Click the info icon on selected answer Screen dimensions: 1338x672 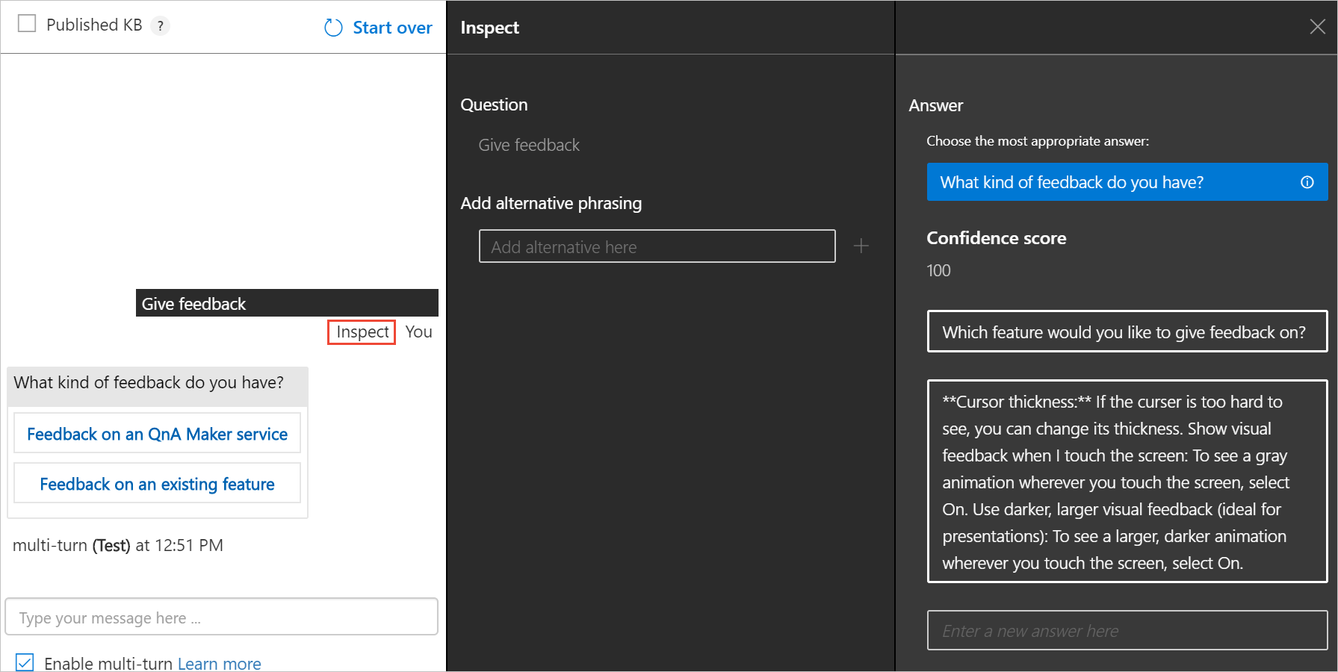coord(1307,182)
